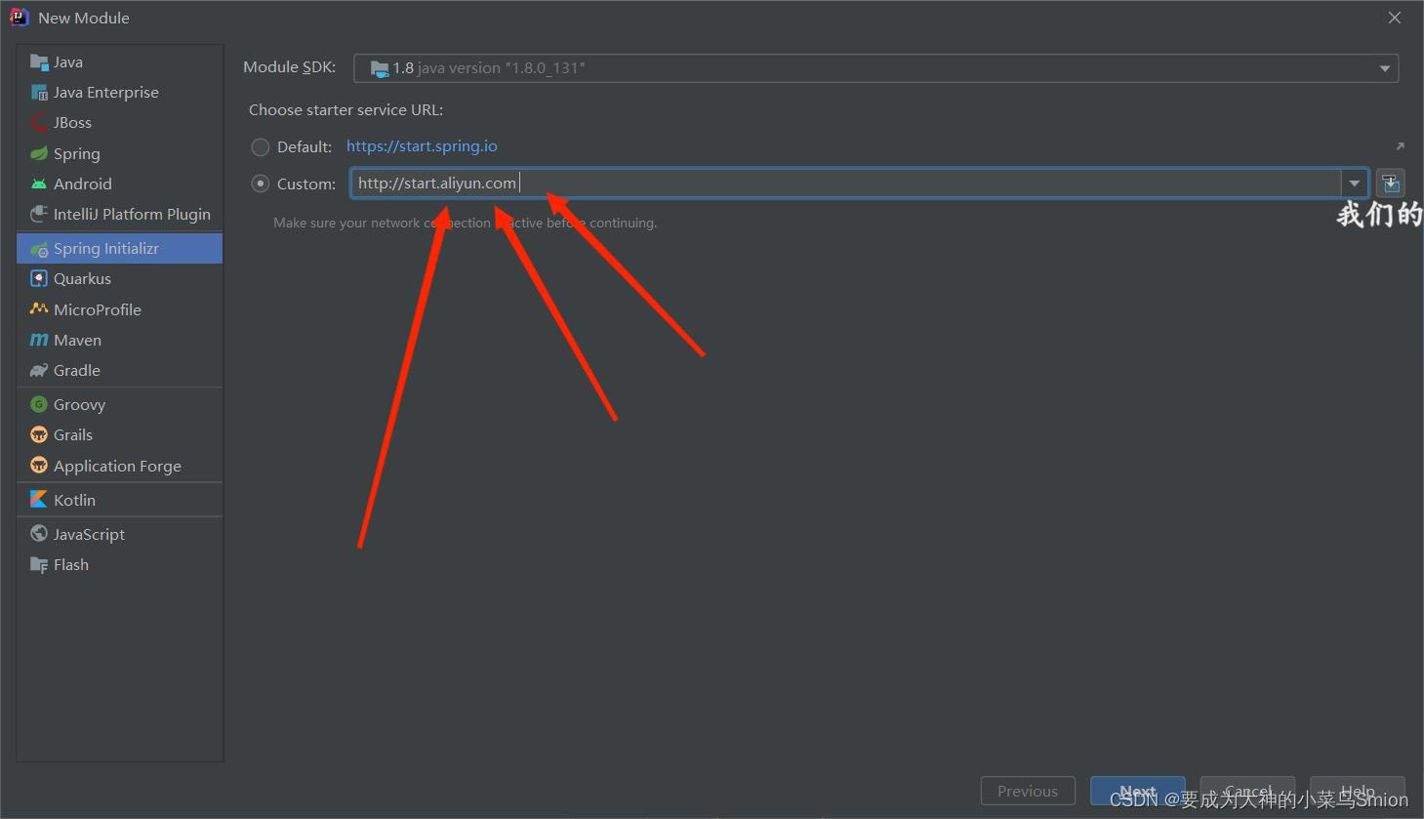Open the Module SDK dropdown
The width and height of the screenshot is (1424, 819).
coord(875,68)
